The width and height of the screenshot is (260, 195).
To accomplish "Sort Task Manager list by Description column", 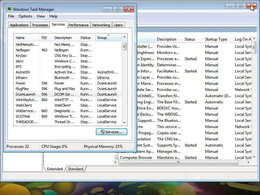I will coord(66,38).
